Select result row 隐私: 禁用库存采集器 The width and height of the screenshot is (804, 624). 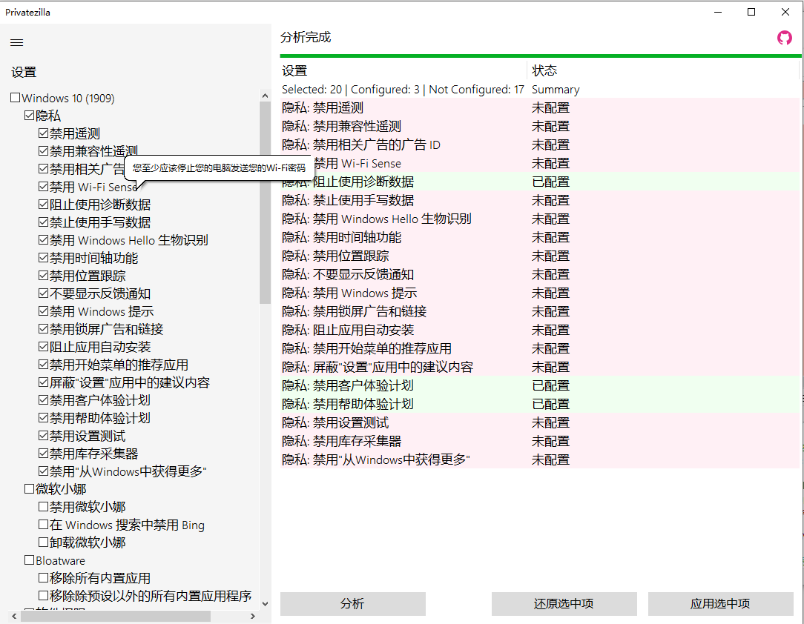(x=540, y=441)
